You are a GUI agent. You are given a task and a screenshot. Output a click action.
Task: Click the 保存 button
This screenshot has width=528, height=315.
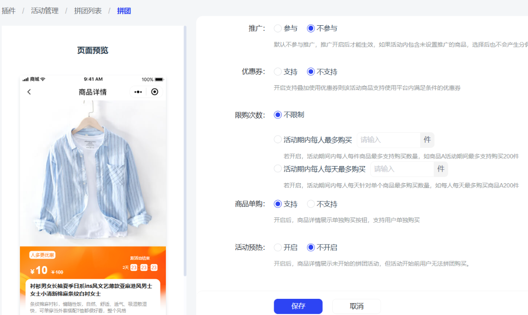tap(298, 306)
